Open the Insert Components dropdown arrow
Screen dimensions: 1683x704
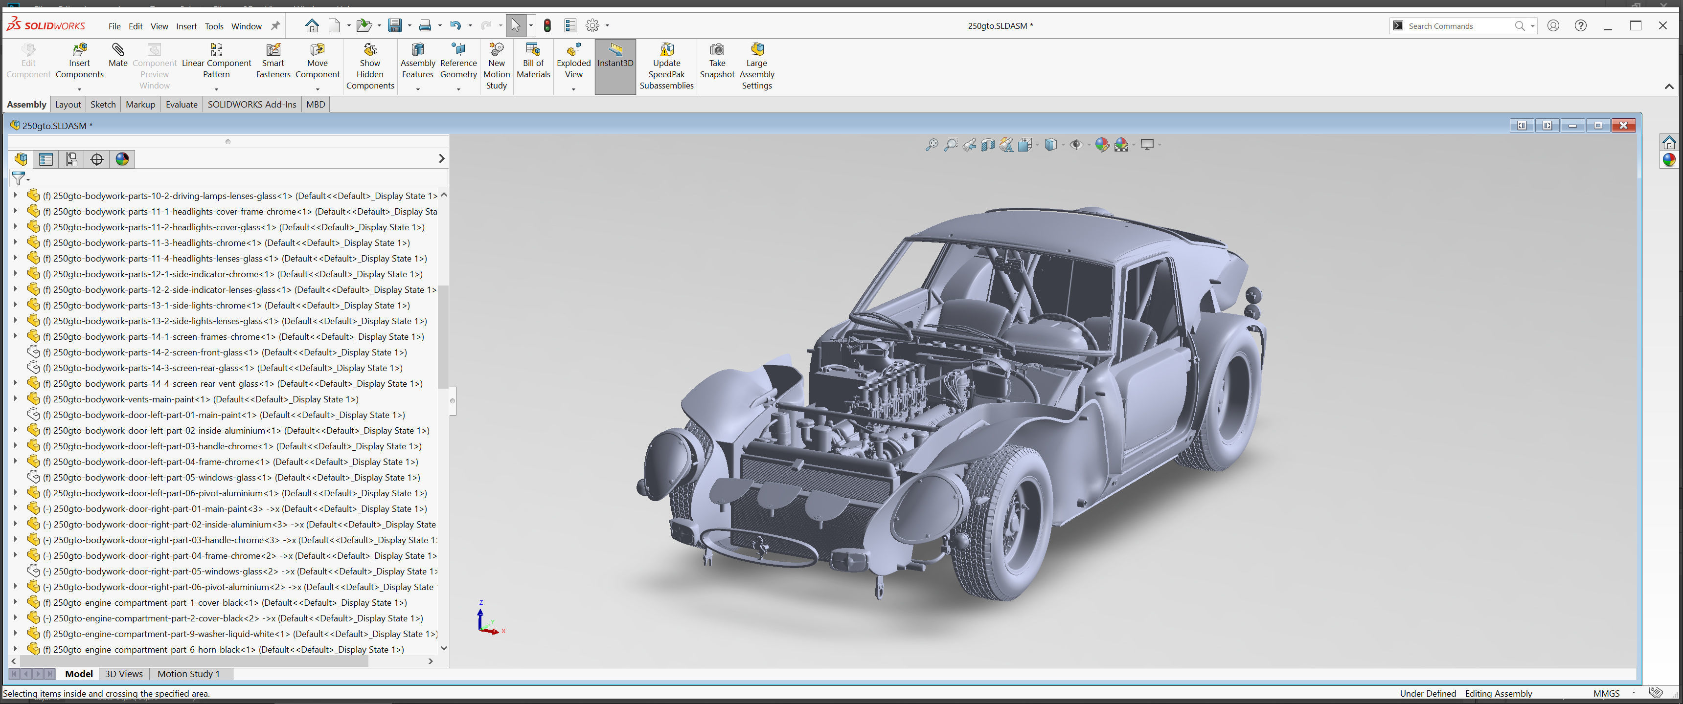click(80, 89)
